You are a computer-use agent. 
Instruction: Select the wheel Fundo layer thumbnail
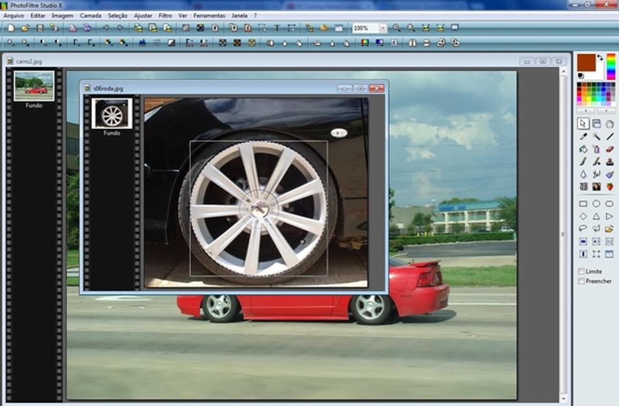(112, 114)
